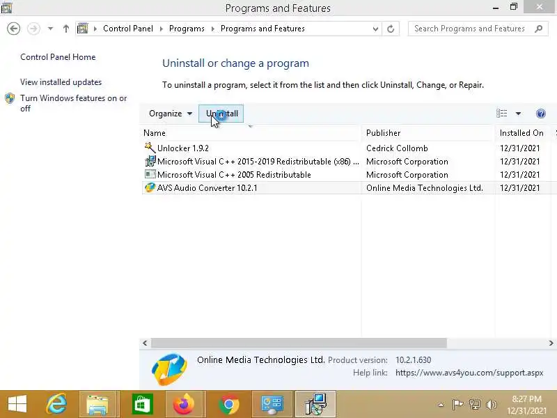
Task: Click the Unlocker wand icon
Action: pyautogui.click(x=150, y=148)
